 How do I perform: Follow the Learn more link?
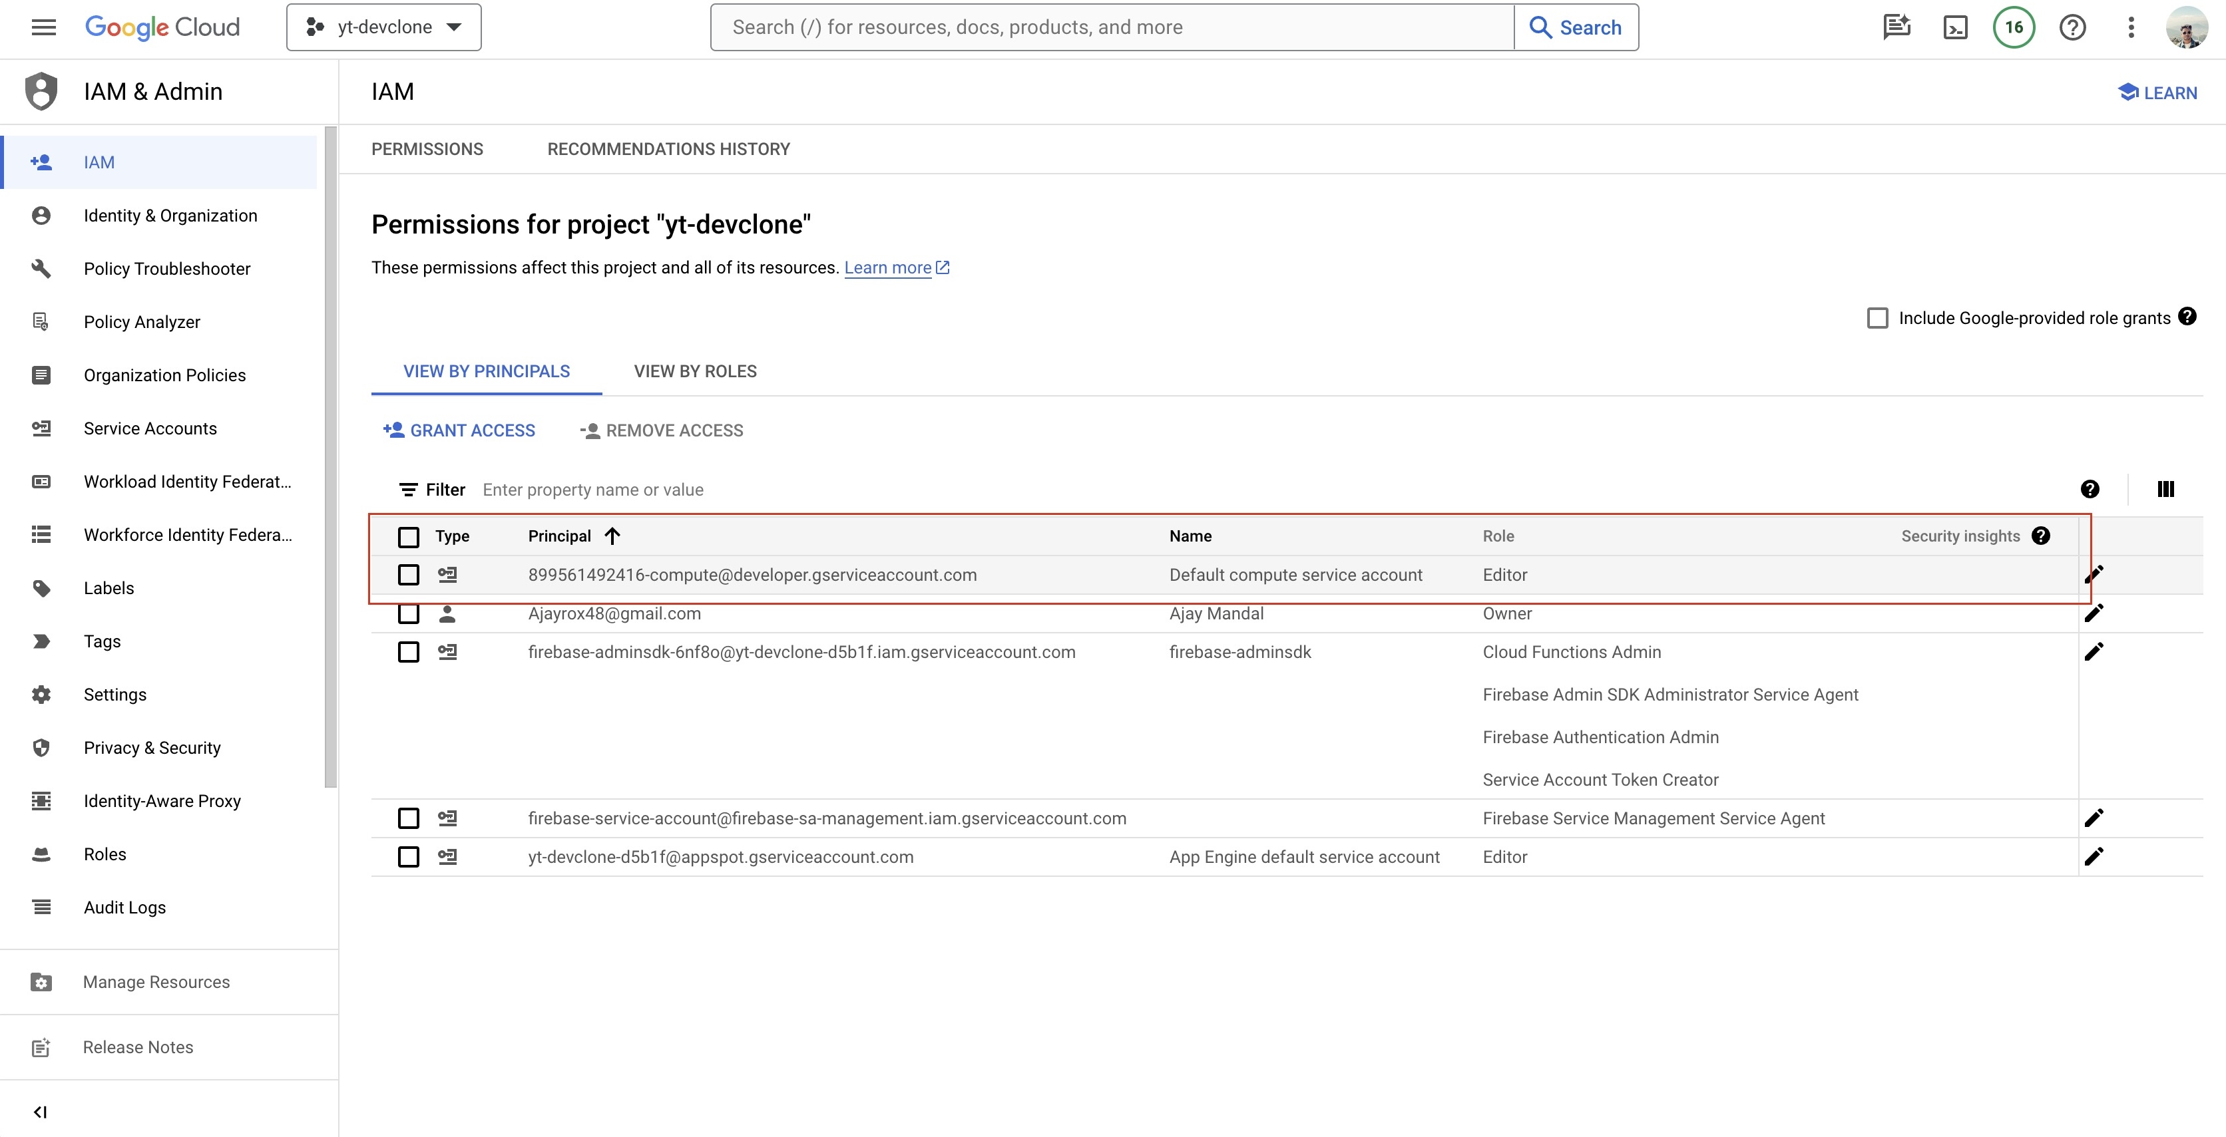point(887,267)
